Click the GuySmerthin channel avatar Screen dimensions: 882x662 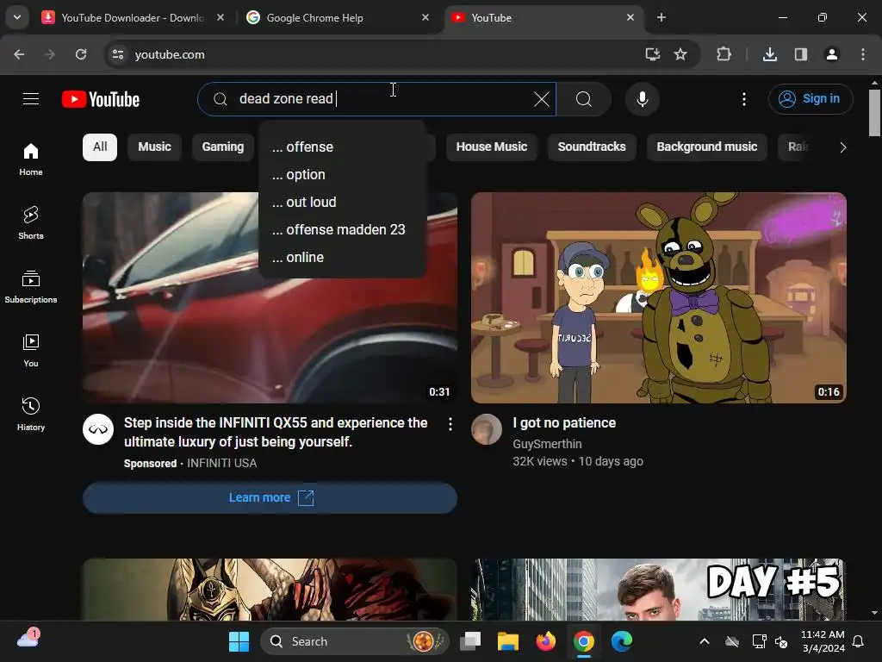click(487, 429)
